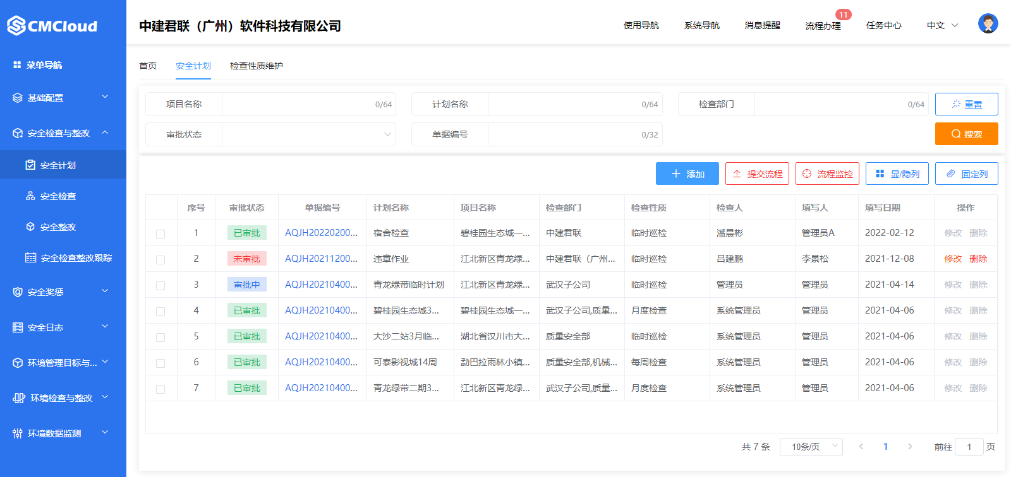Expand the 安全奖惩 sidebar menu
The image size is (1011, 477).
point(105,291)
